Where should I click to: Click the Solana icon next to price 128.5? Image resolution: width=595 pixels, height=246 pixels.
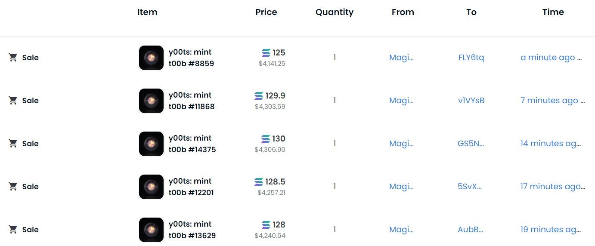(259, 182)
